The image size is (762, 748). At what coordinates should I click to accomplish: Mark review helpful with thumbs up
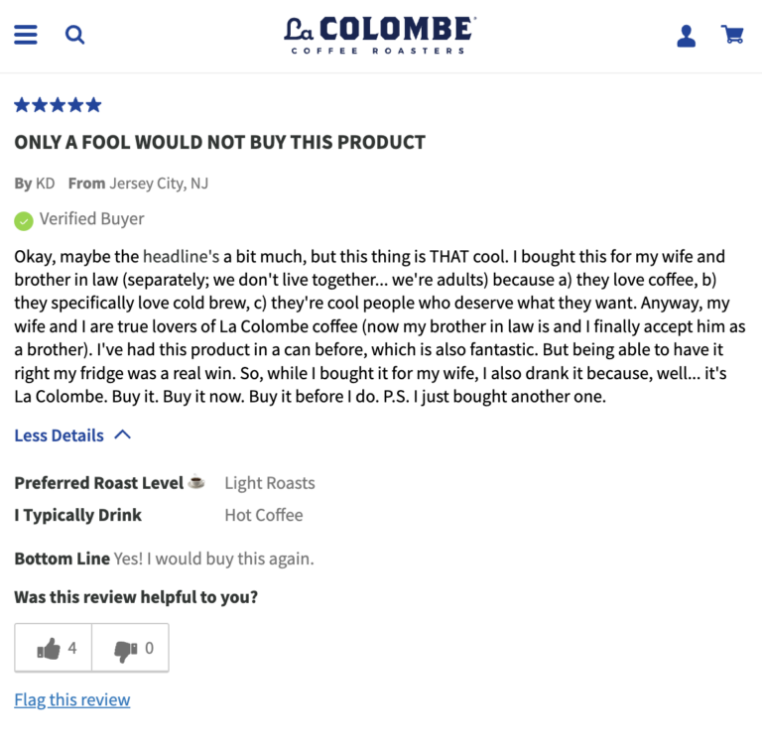click(x=55, y=649)
